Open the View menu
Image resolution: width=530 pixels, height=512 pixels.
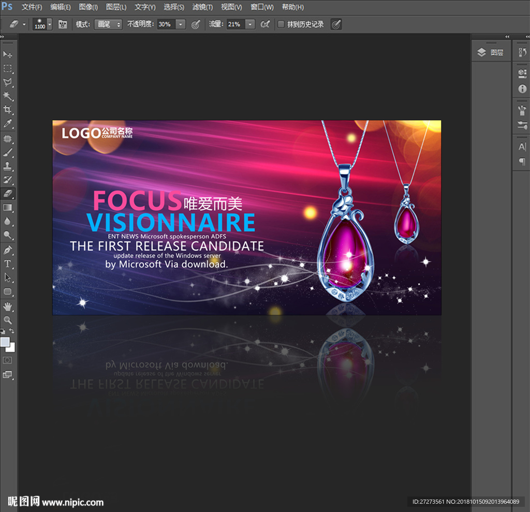(231, 7)
